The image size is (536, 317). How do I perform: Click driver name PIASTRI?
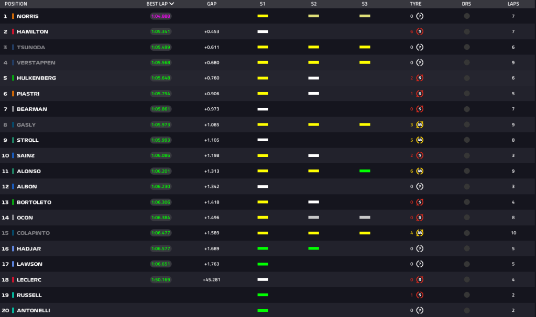coord(28,94)
